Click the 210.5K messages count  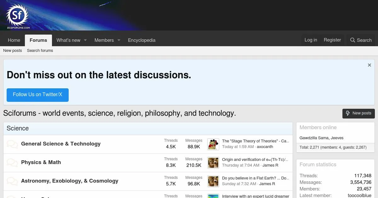click(194, 165)
